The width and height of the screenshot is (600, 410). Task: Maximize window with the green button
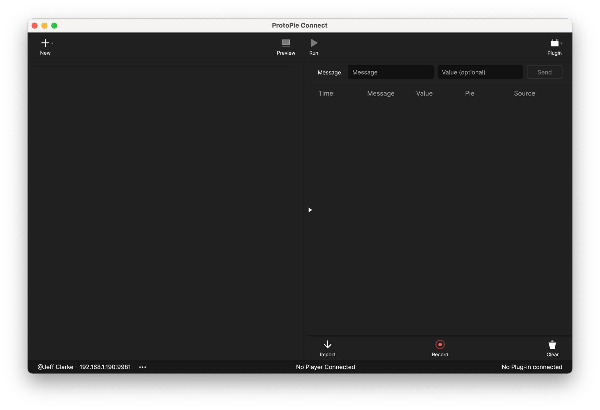pyautogui.click(x=54, y=26)
